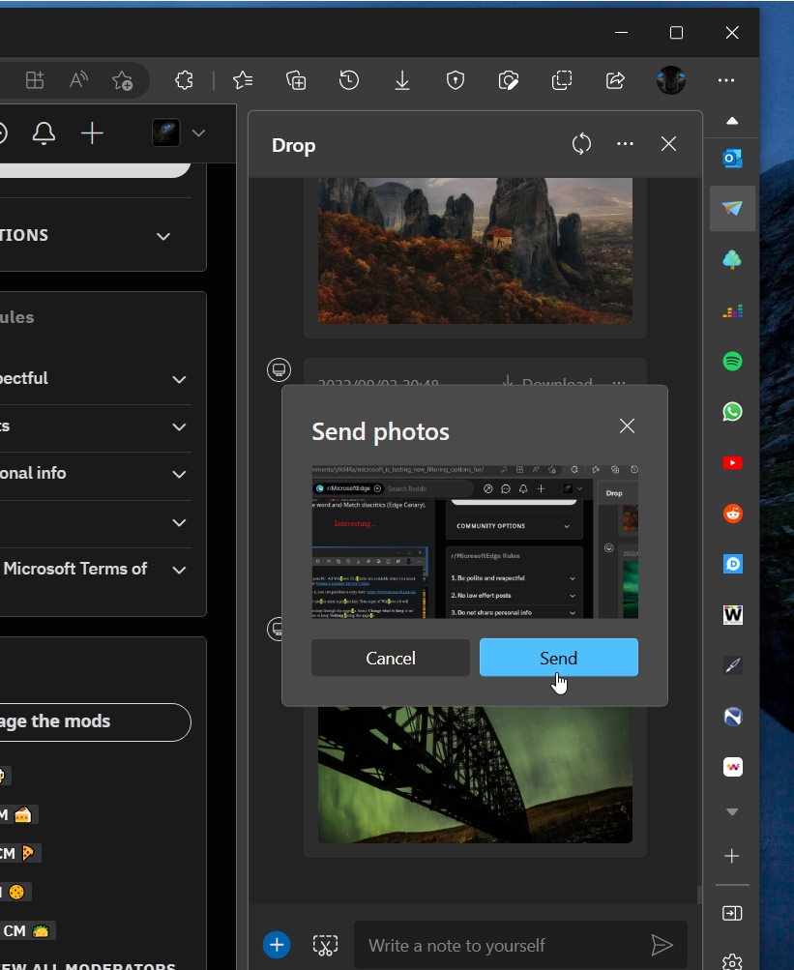794x970 pixels.
Task: Refresh the Drop panel
Action: coord(581,144)
